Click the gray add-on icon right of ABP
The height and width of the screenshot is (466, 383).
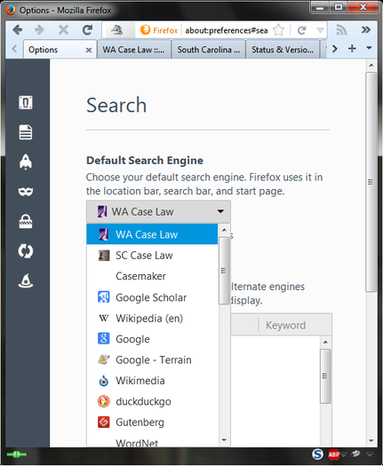coord(355,454)
